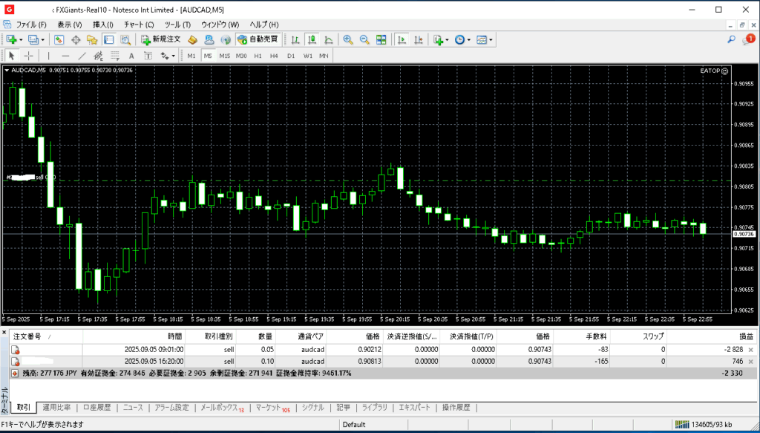Zoom in on the chart
760x433 pixels.
pyautogui.click(x=347, y=39)
